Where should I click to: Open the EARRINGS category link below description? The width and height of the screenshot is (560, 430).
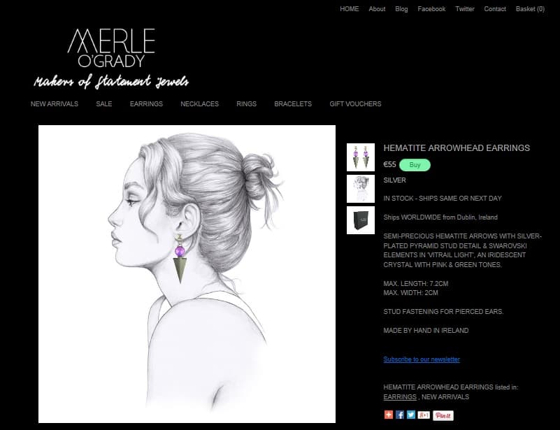coord(400,396)
